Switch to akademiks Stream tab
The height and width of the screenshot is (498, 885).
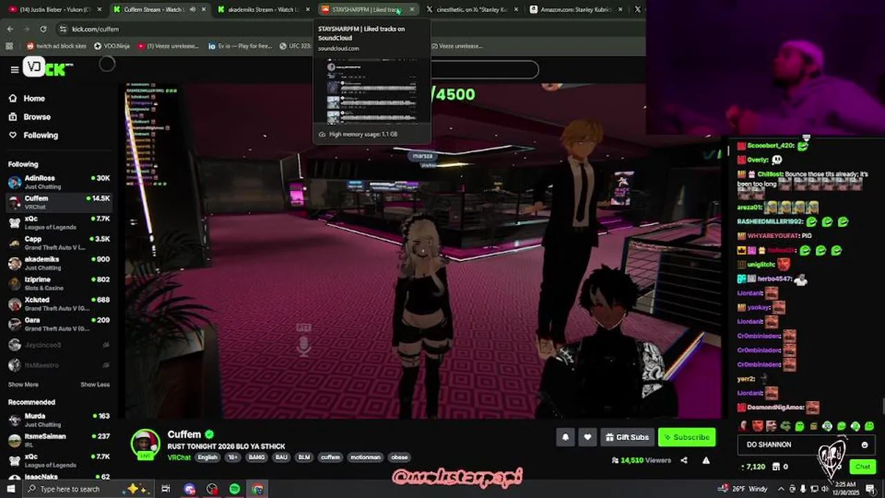[x=262, y=10]
